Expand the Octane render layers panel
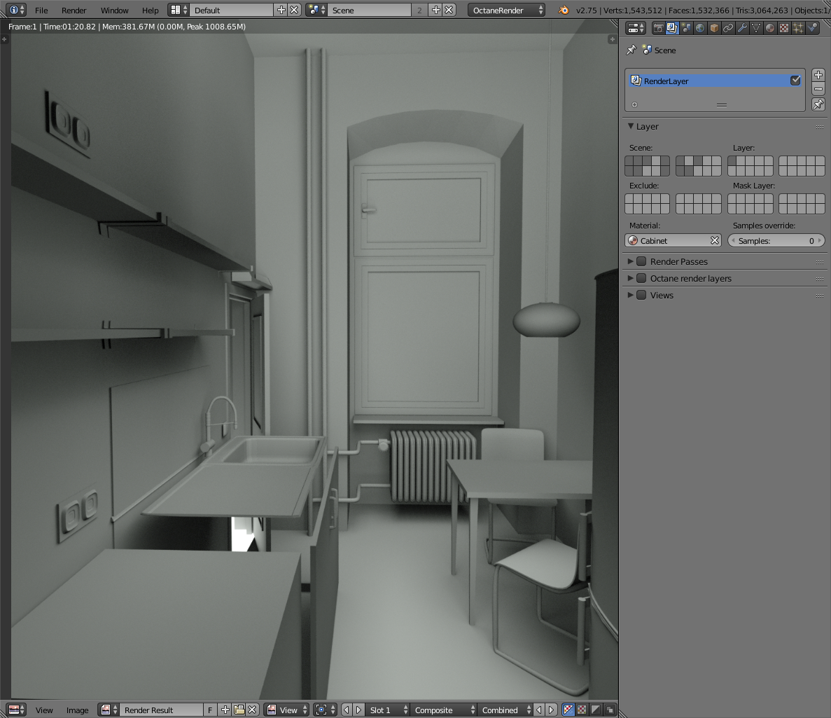Image resolution: width=831 pixels, height=718 pixels. click(x=630, y=278)
